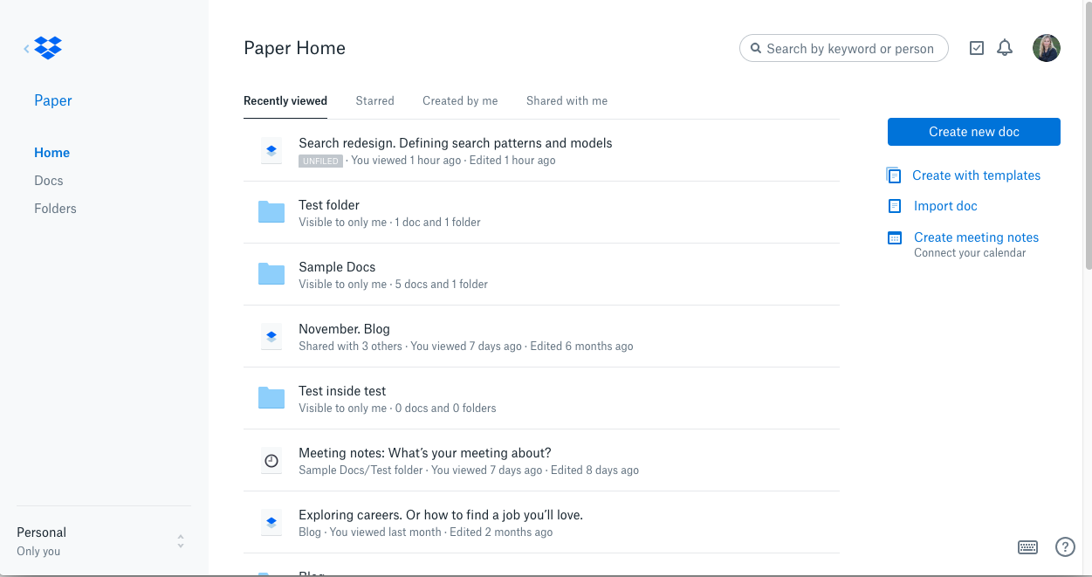Select Home in the sidebar
Viewport: 1092px width, 577px height.
pos(52,153)
